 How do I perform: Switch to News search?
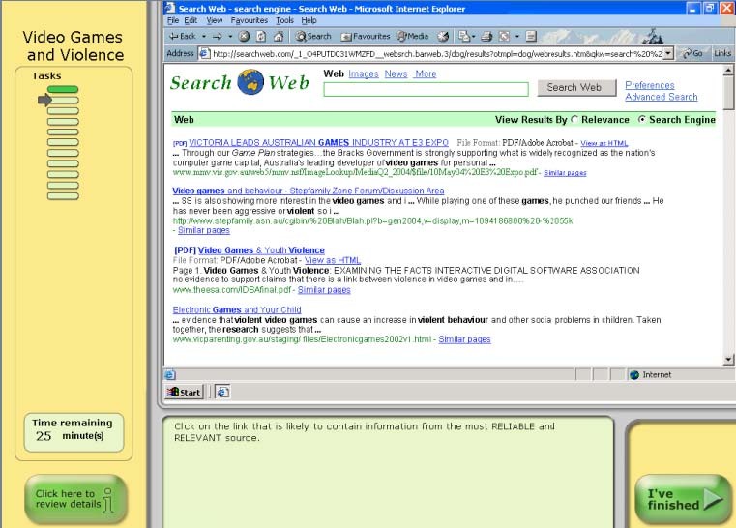pyautogui.click(x=396, y=74)
